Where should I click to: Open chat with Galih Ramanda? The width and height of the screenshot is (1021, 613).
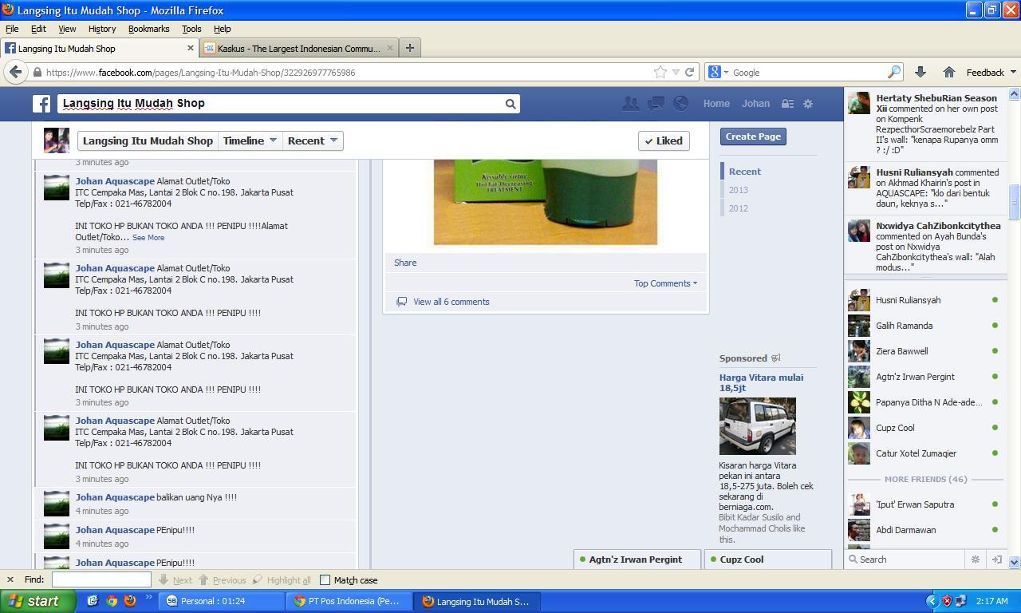point(925,326)
